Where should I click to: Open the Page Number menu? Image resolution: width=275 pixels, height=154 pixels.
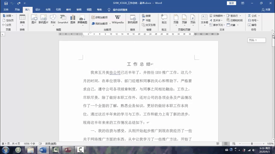[x=193, y=20]
